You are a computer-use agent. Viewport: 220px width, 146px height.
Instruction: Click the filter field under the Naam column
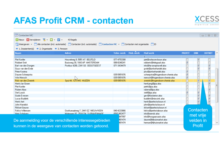[x=39, y=57]
